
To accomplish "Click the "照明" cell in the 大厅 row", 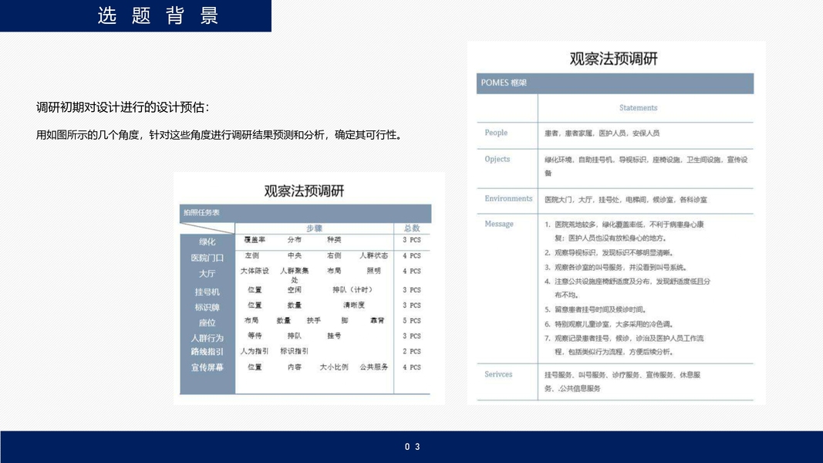I will click(x=374, y=271).
